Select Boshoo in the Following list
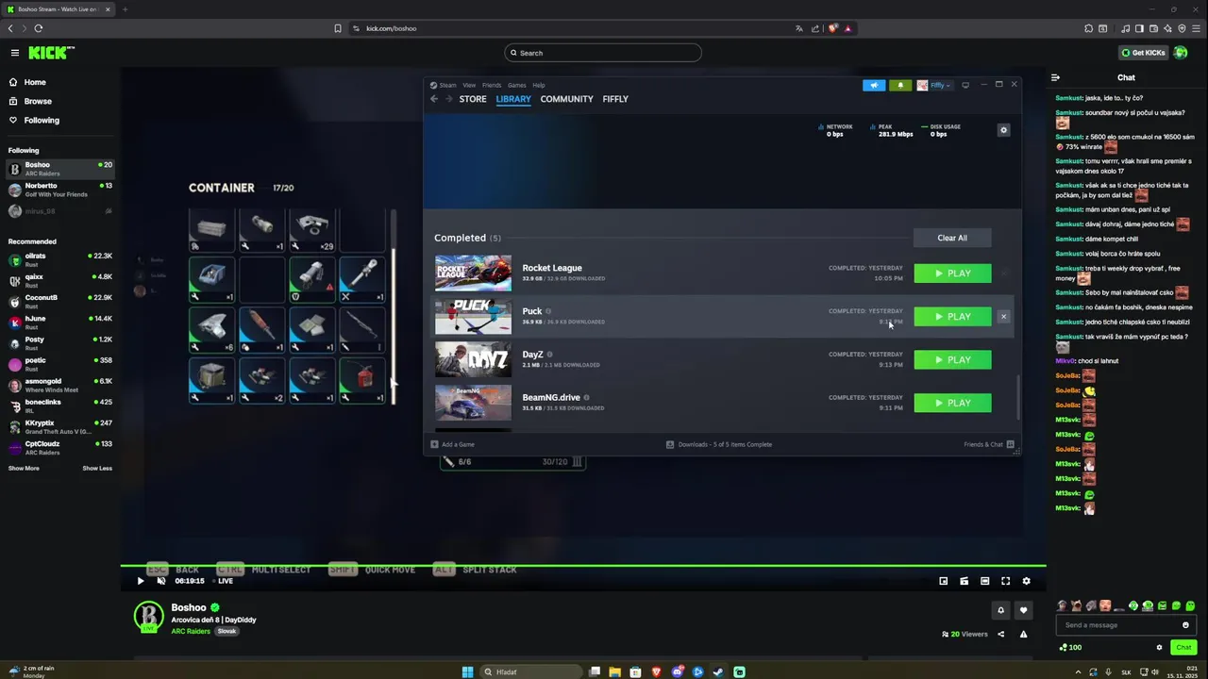Screen dimensions: 1208x679 (x=59, y=169)
